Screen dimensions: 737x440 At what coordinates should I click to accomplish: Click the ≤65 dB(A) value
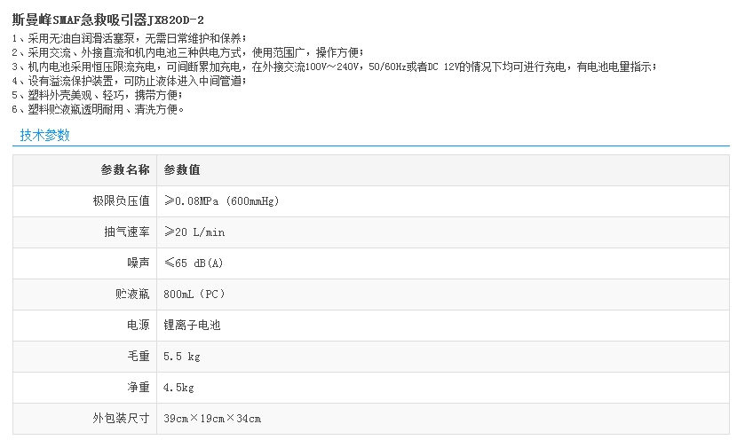194,263
